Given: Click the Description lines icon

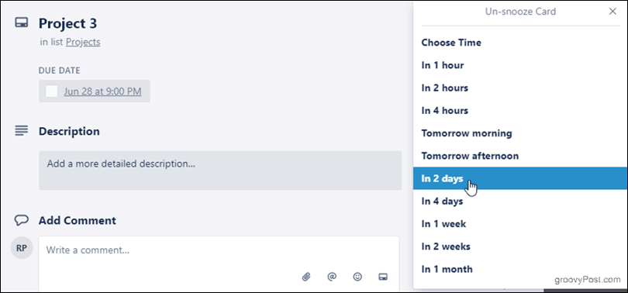Looking at the screenshot, I should (21, 130).
